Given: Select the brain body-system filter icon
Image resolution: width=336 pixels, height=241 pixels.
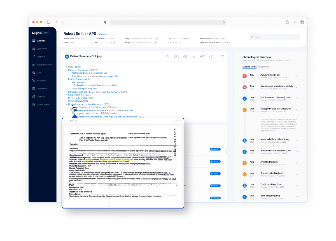Looking at the screenshot, I should (185, 57).
